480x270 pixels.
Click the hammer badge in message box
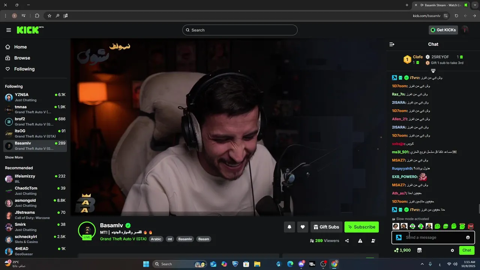coord(399,237)
